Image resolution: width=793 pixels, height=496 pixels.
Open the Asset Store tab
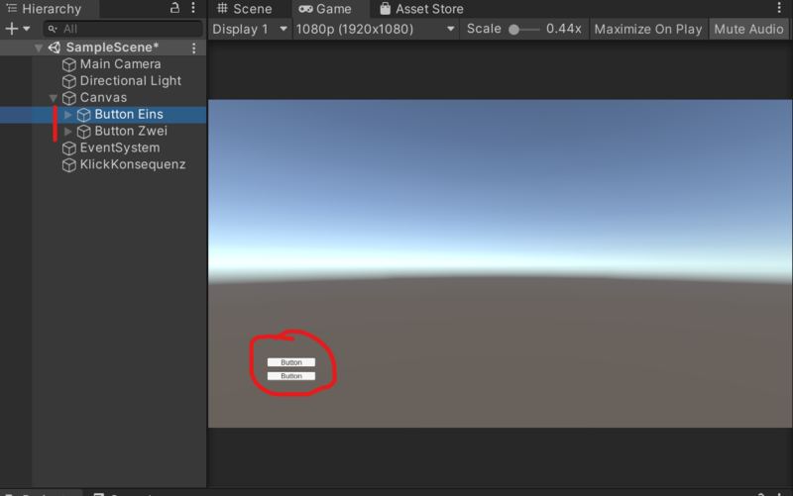pos(422,9)
